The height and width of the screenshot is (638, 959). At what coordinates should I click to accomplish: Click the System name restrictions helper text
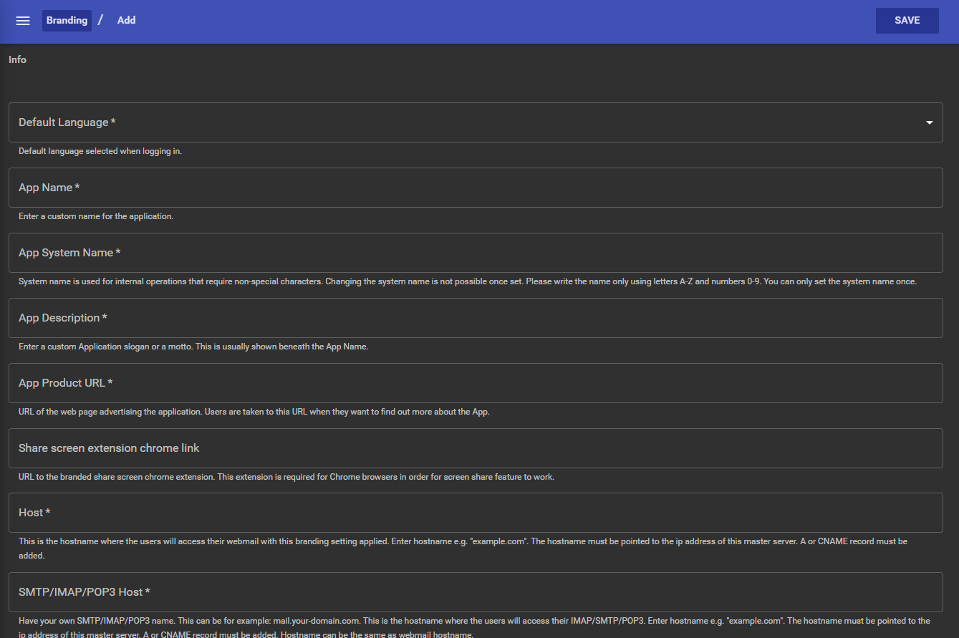click(467, 281)
